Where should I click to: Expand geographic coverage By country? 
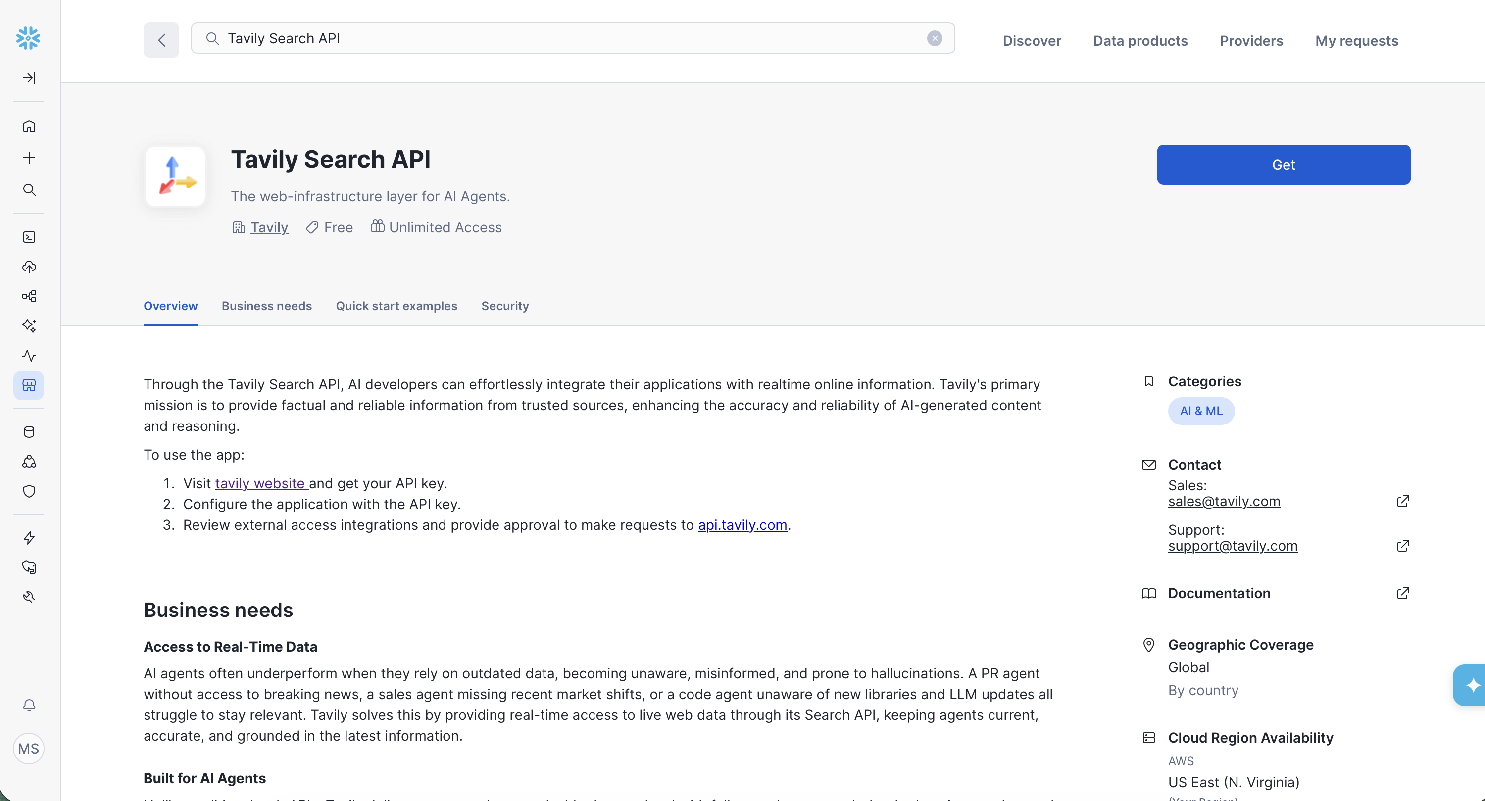pos(1203,690)
